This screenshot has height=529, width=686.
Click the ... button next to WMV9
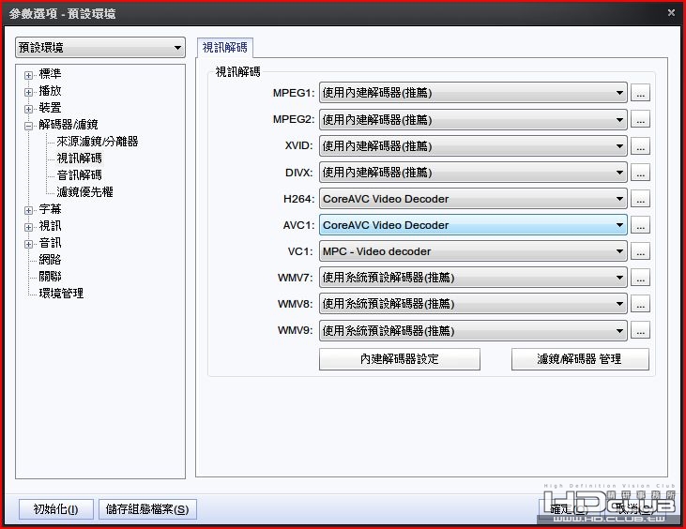640,330
